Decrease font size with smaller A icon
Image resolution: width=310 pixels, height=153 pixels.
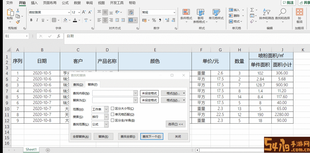pos(90,12)
